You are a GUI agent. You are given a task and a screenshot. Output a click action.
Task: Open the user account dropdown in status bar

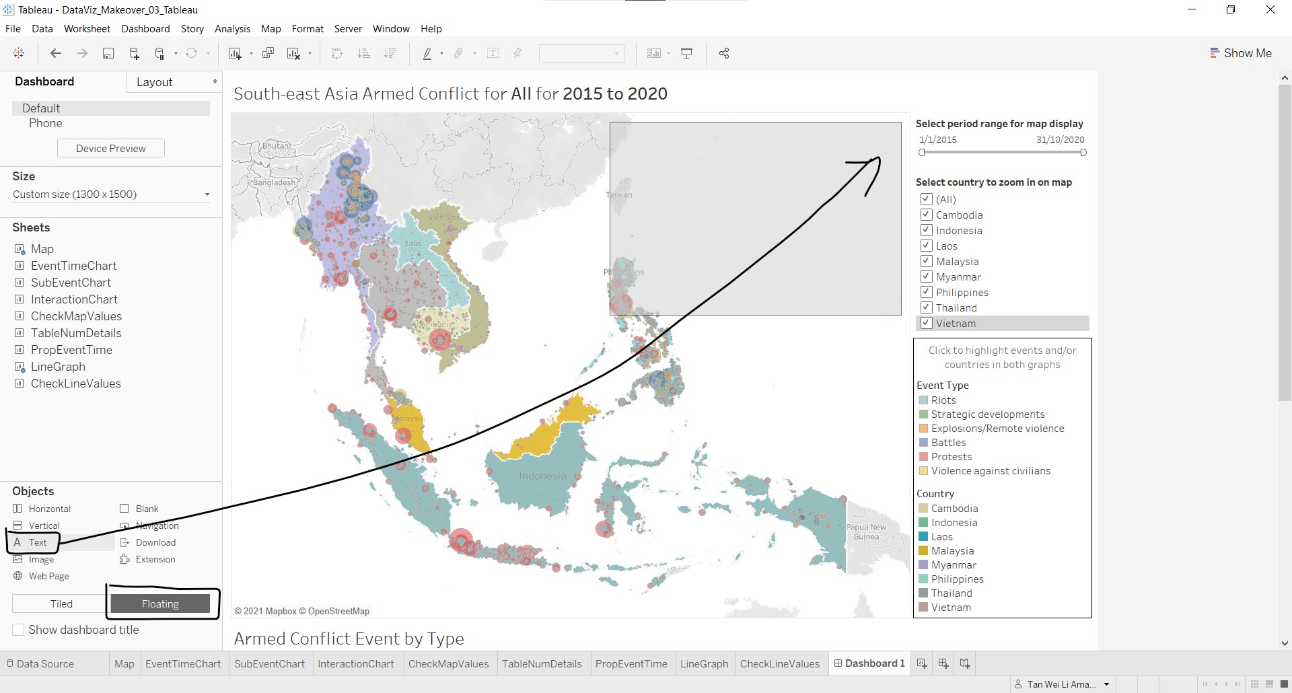1106,684
